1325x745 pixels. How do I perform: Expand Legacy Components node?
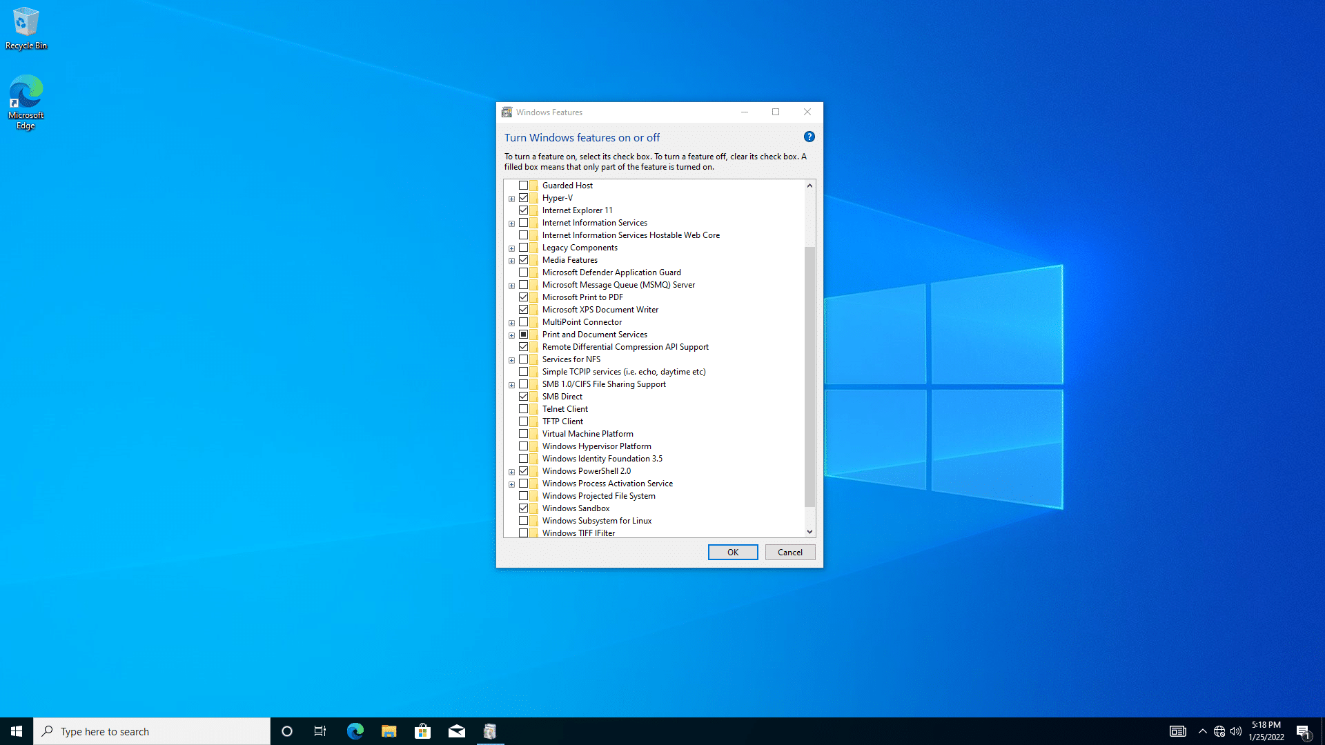pyautogui.click(x=512, y=248)
